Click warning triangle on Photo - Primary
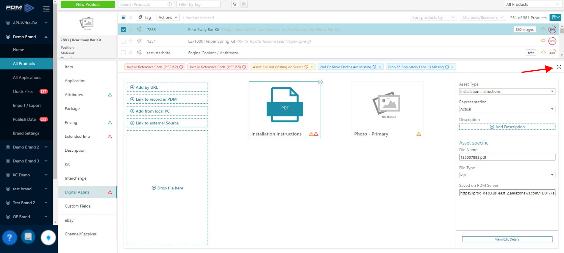Viewport: 564px width, 253px height. coord(419,134)
